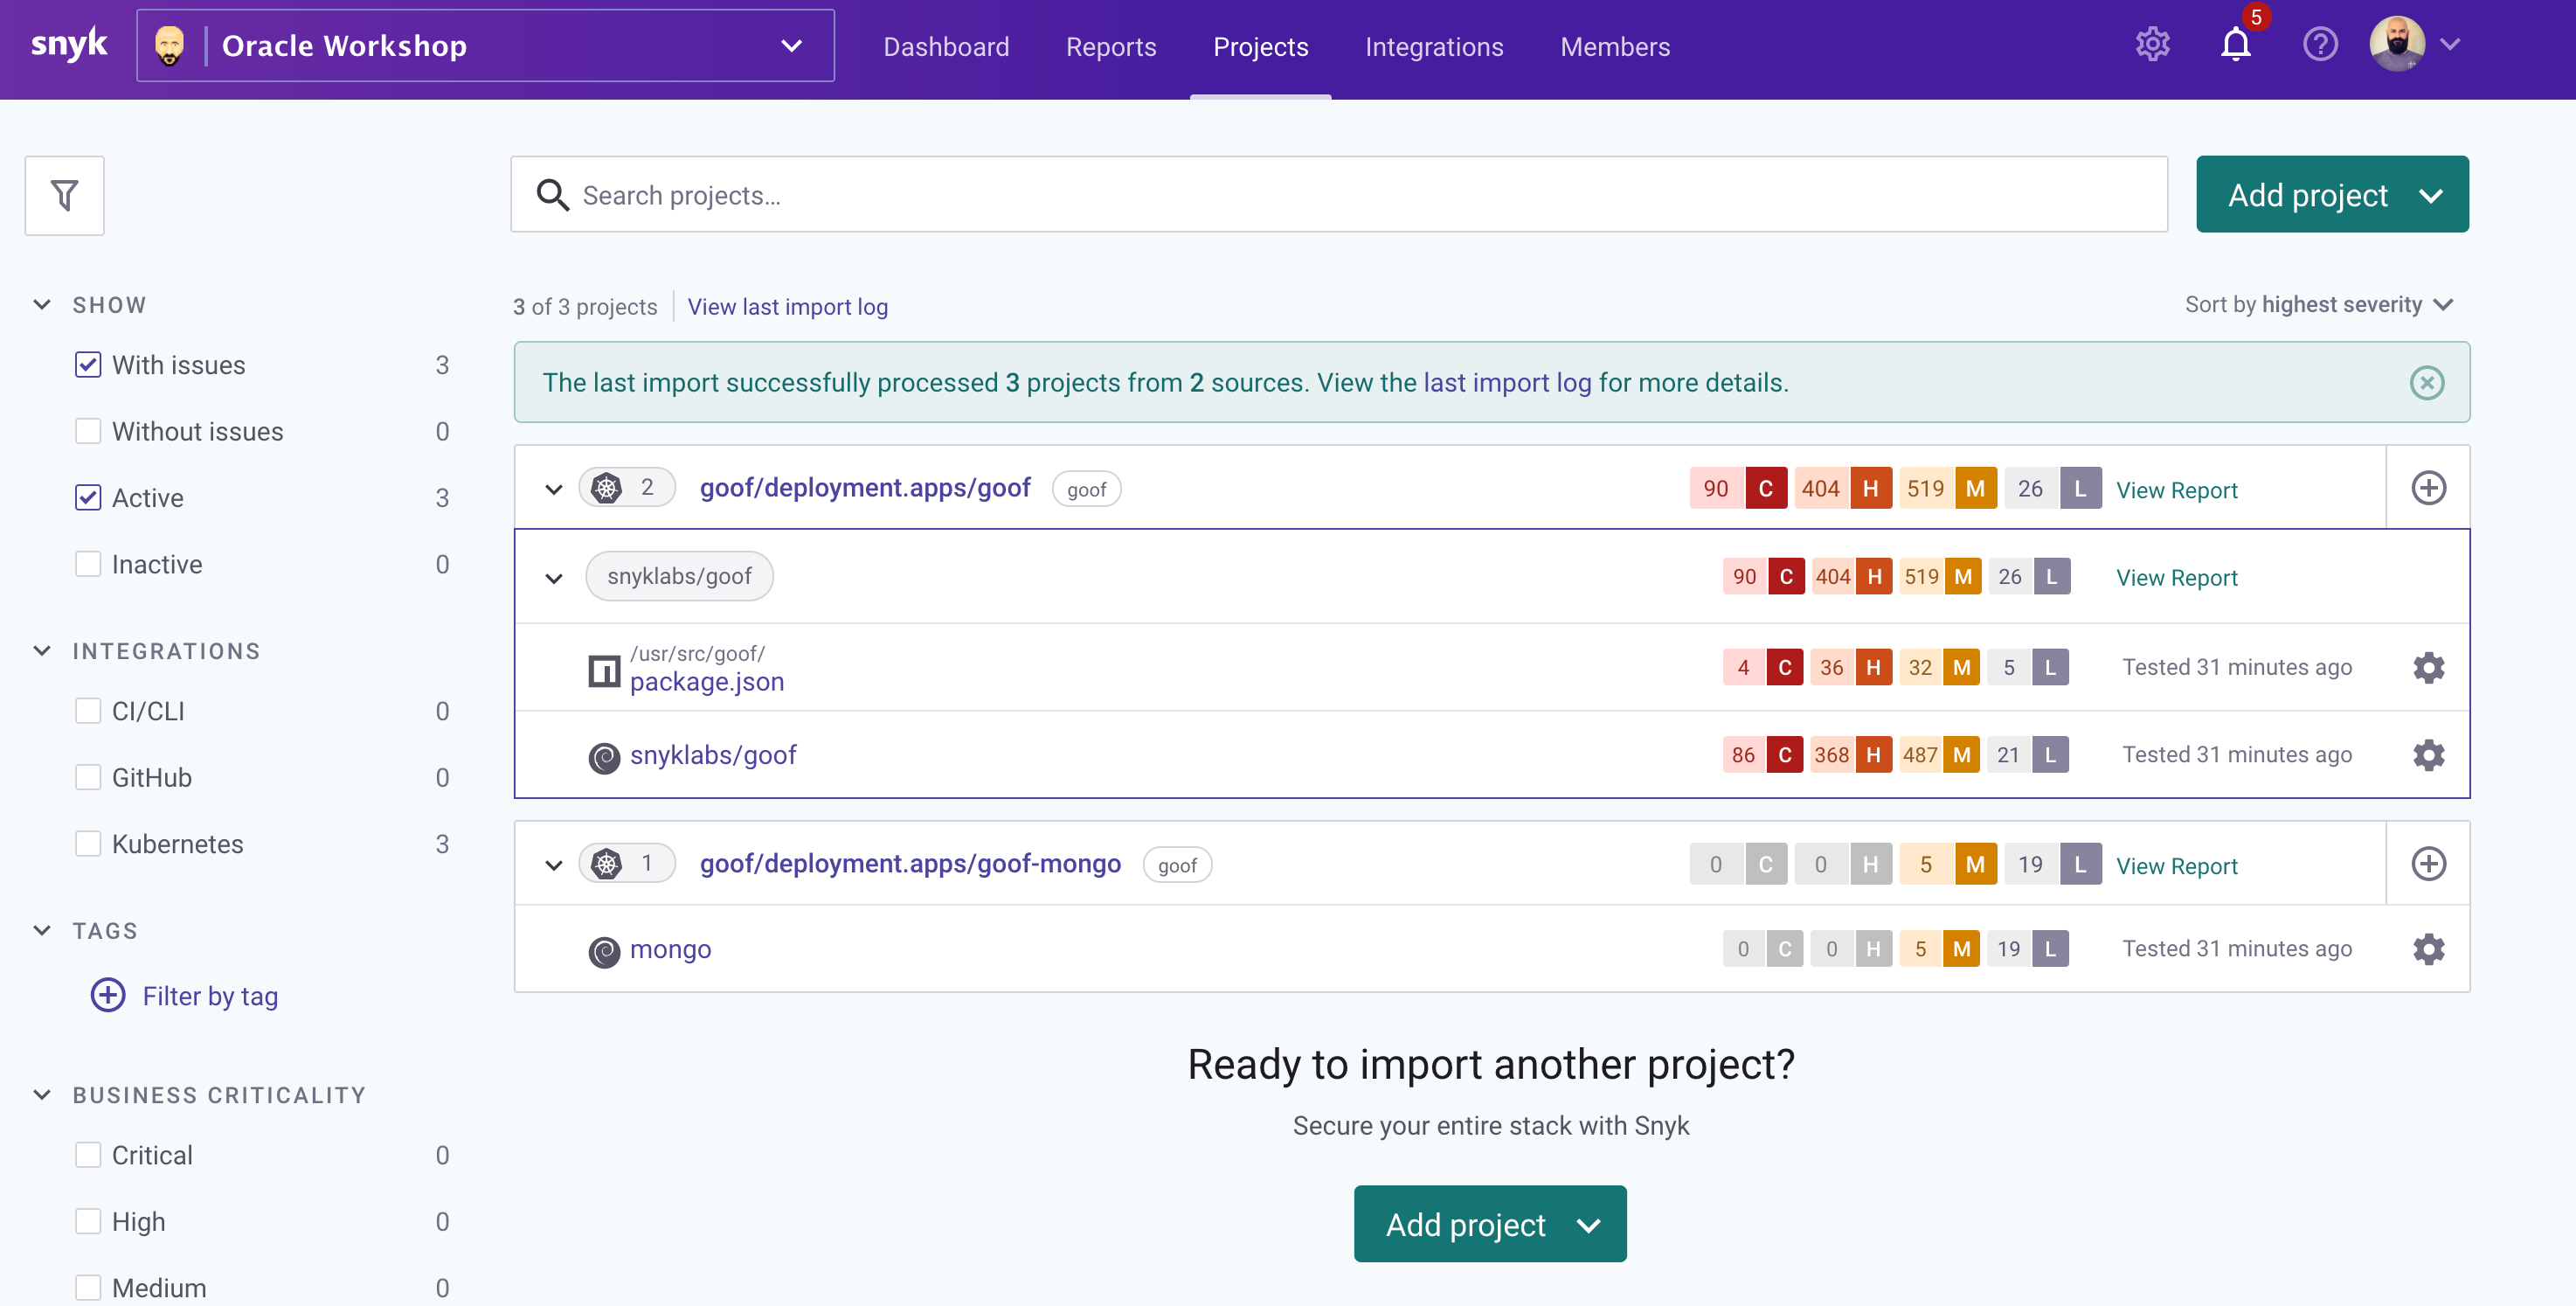Viewport: 2576px width, 1306px height.
Task: Click Low severity badge on mongo row
Action: 2029,948
